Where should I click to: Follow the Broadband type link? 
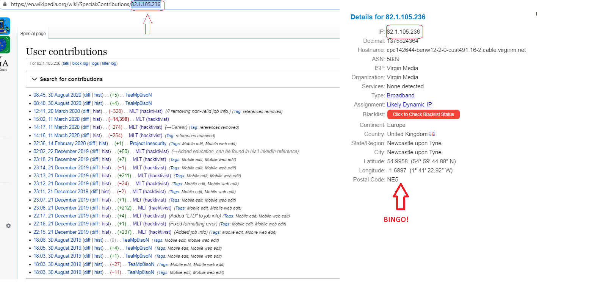[400, 95]
